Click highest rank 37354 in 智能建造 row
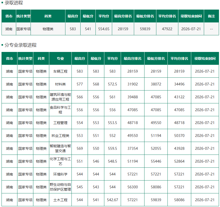The width and height of the screenshot is (220, 207). pos(133,148)
